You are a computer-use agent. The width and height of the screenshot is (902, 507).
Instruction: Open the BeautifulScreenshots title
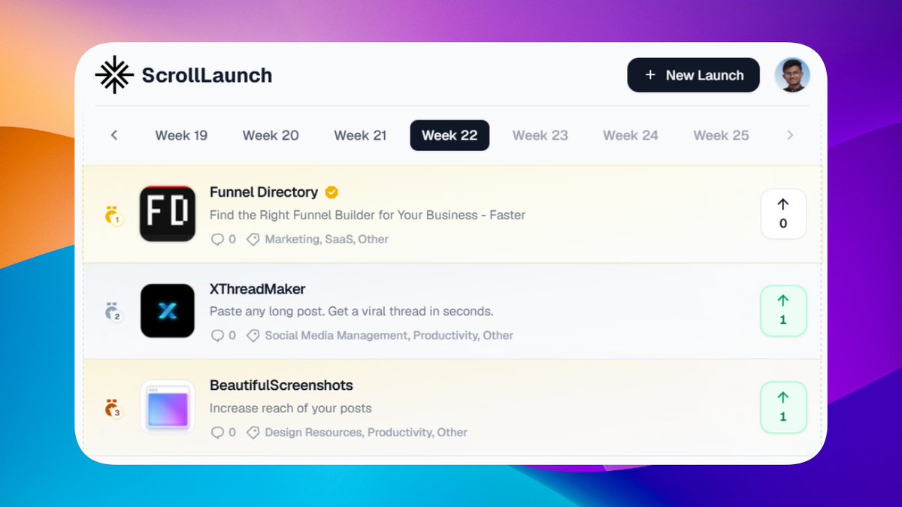coord(281,385)
